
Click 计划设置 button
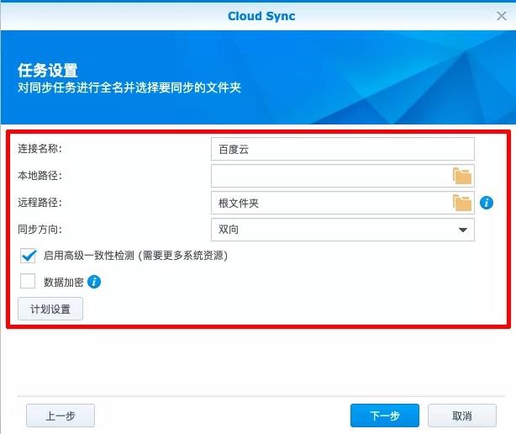coord(50,309)
